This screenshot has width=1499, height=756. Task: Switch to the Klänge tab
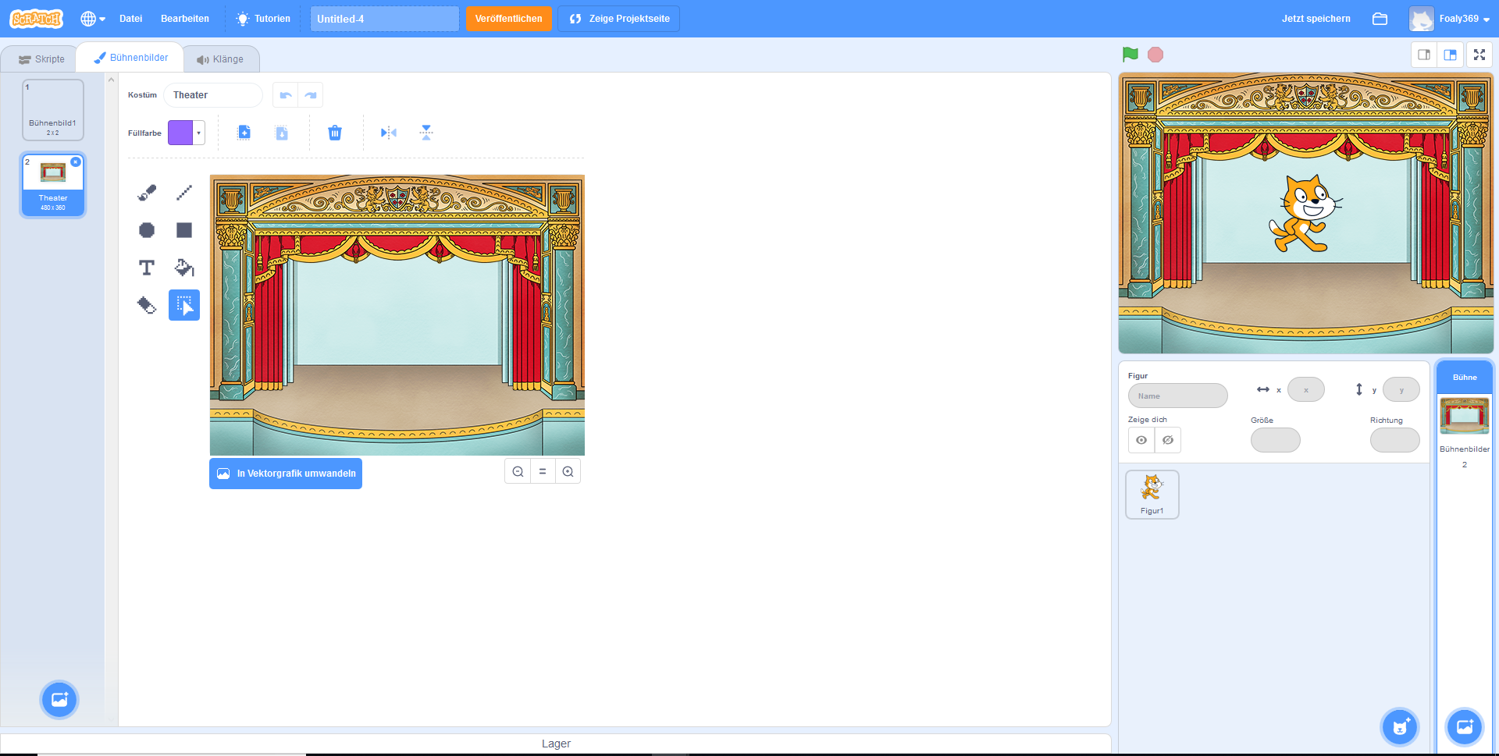[x=220, y=59]
